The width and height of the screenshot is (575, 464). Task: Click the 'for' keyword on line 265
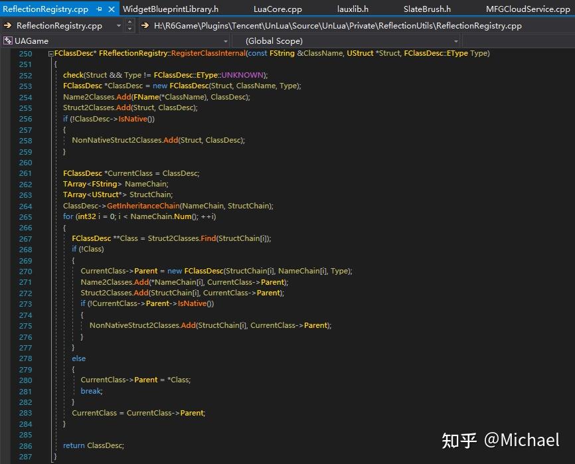pos(68,216)
